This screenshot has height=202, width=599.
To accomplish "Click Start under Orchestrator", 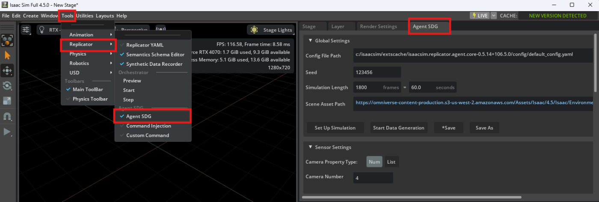I will pyautogui.click(x=129, y=90).
